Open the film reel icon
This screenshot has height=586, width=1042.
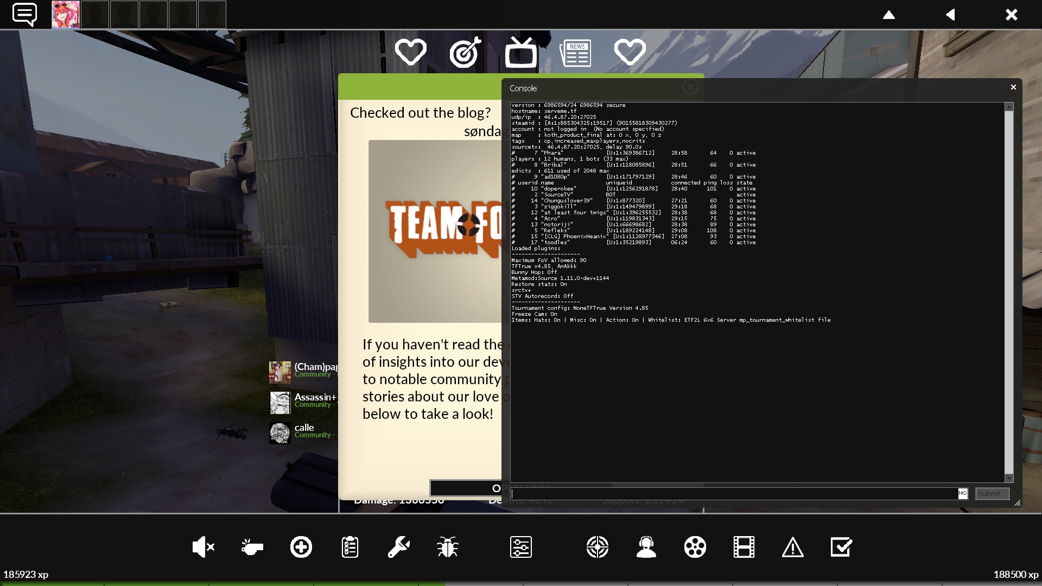(695, 547)
